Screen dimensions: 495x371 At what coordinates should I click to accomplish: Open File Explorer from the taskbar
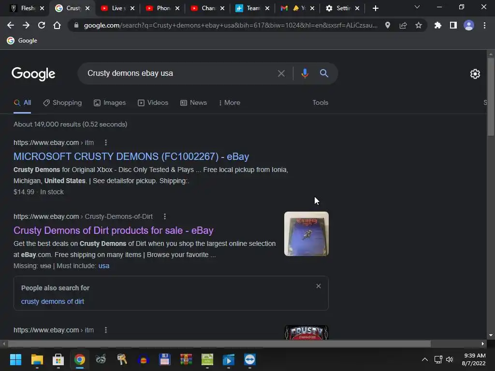37,359
